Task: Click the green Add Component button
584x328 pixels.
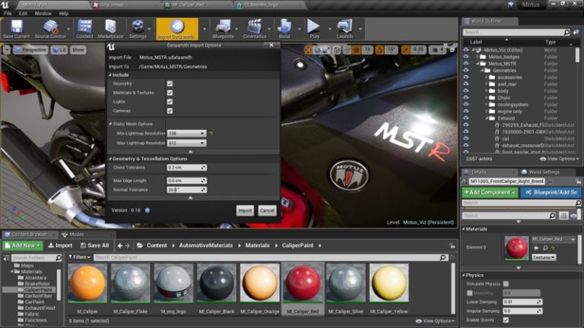Action: click(490, 192)
